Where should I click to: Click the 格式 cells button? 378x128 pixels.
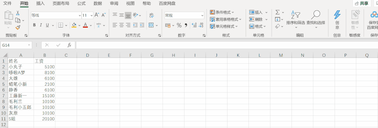[258, 26]
